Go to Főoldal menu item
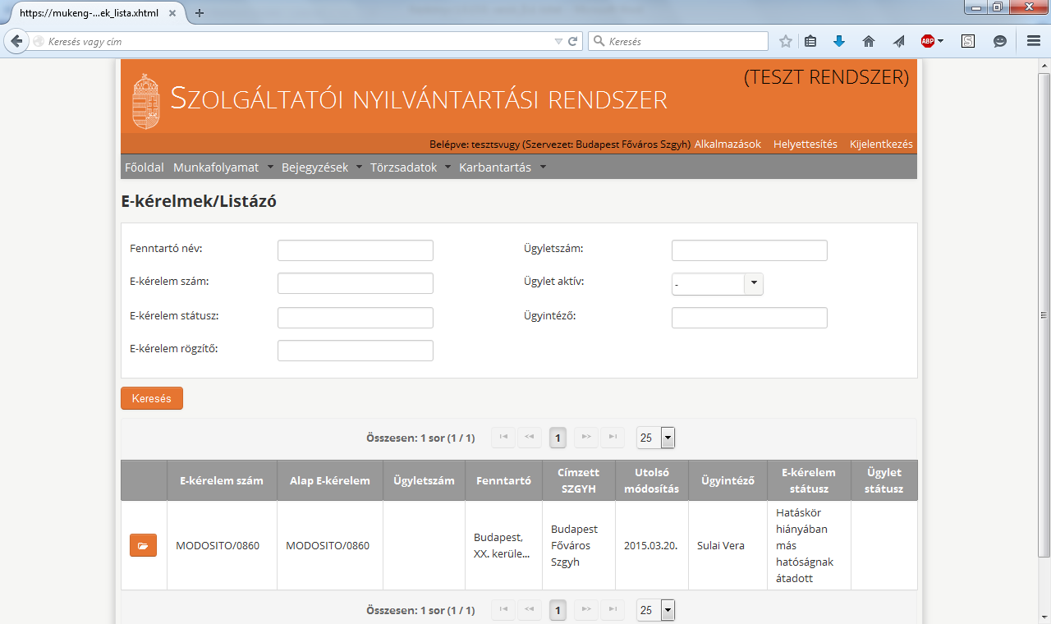Screen dimensions: 1051x624 click(x=145, y=167)
